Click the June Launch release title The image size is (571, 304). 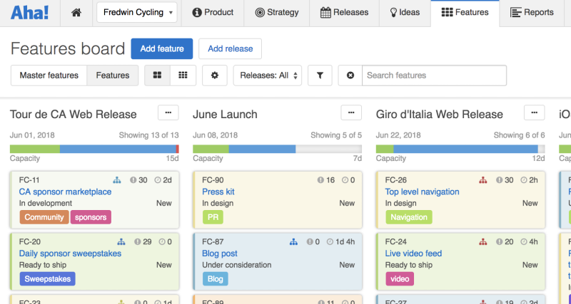pos(225,115)
